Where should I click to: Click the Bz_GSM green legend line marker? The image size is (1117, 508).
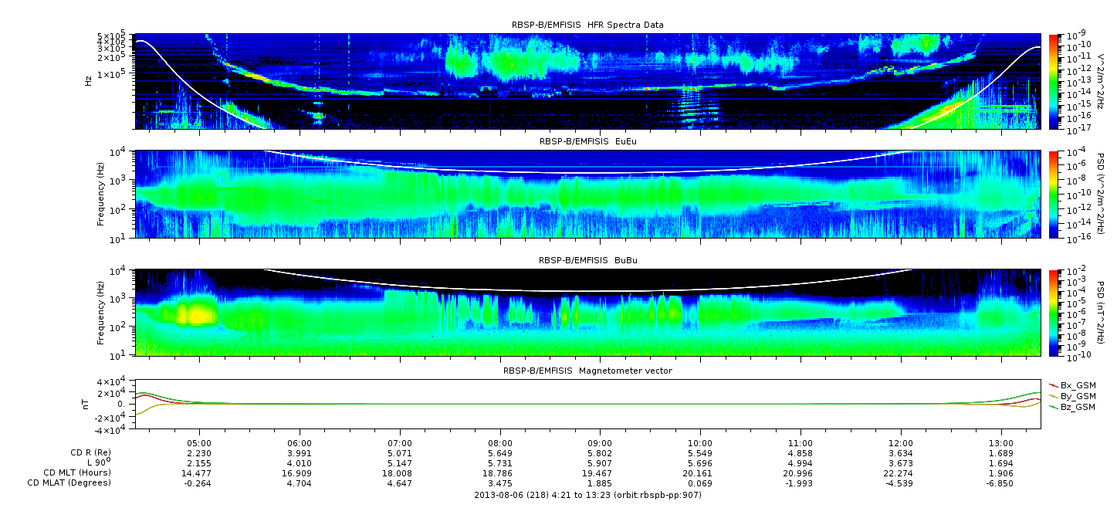[1053, 406]
